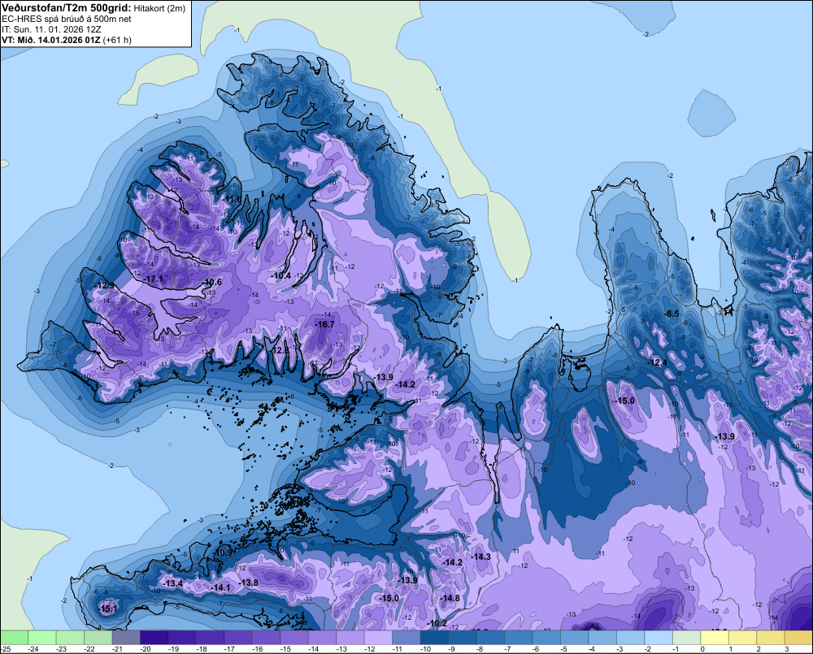Screen dimensions: 813x654
Task: Click the -12.8 temperature value
Action: coord(279,350)
